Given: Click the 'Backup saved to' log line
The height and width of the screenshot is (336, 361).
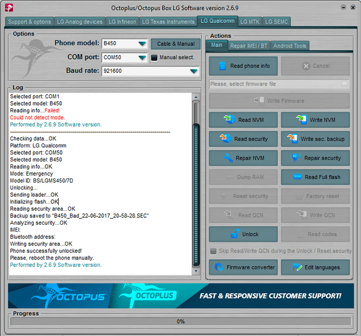Looking at the screenshot, I should (x=79, y=216).
